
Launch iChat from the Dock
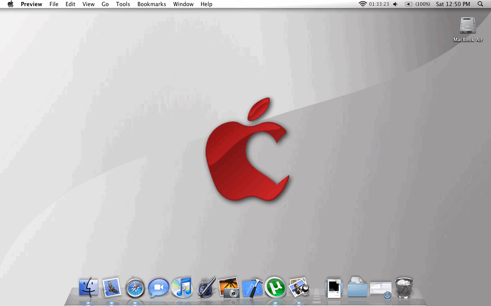click(159, 288)
